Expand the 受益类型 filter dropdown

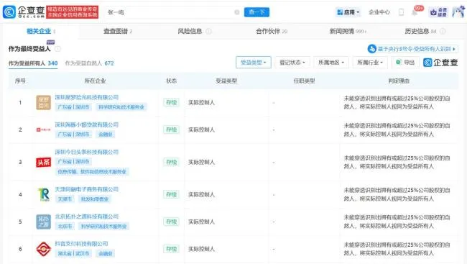254,63
